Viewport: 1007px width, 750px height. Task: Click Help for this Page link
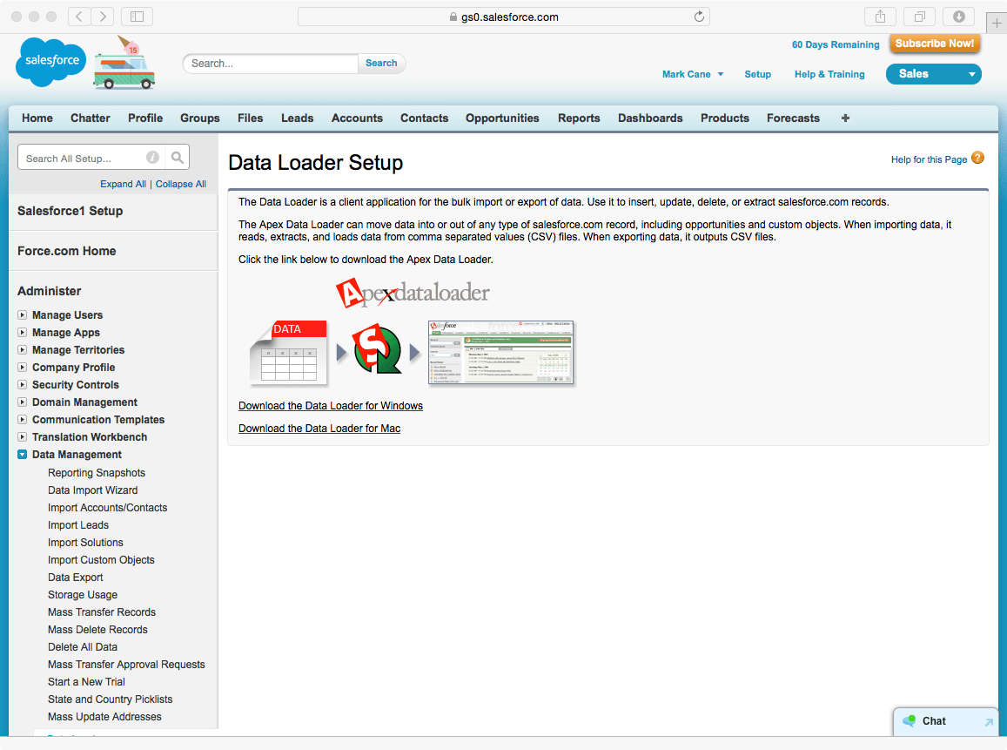(x=929, y=159)
